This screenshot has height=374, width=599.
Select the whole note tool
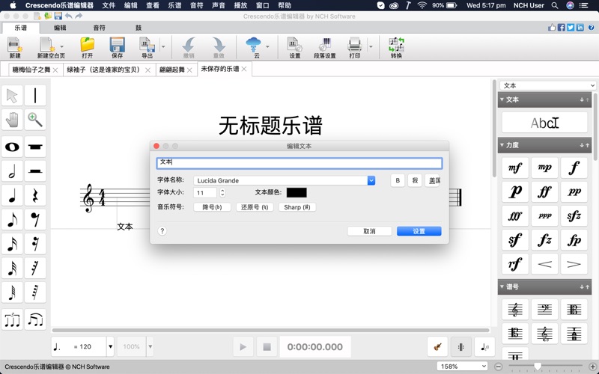12,147
